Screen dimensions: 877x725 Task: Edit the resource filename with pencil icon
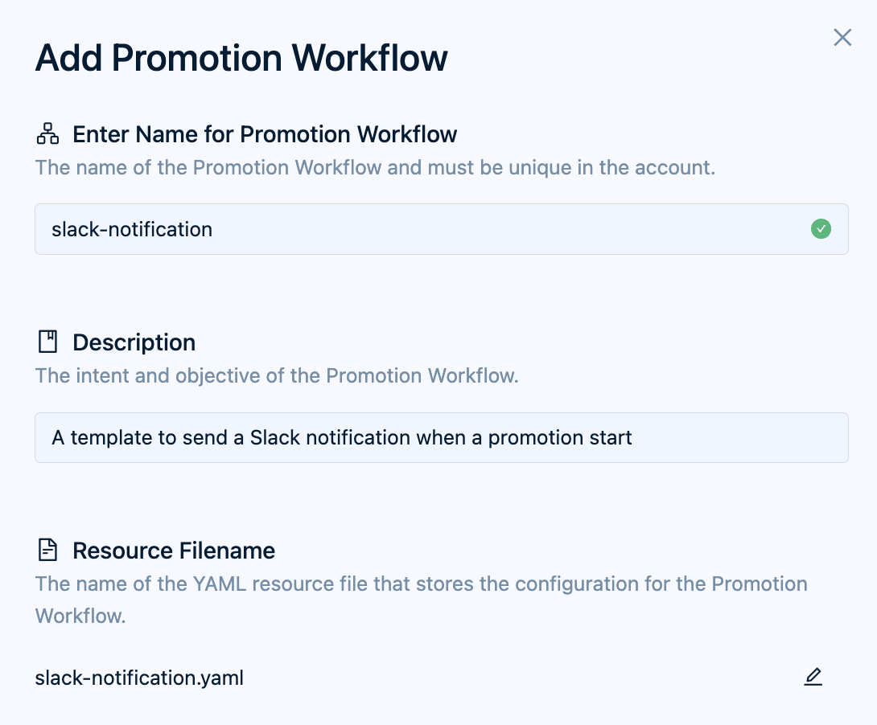pyautogui.click(x=813, y=678)
